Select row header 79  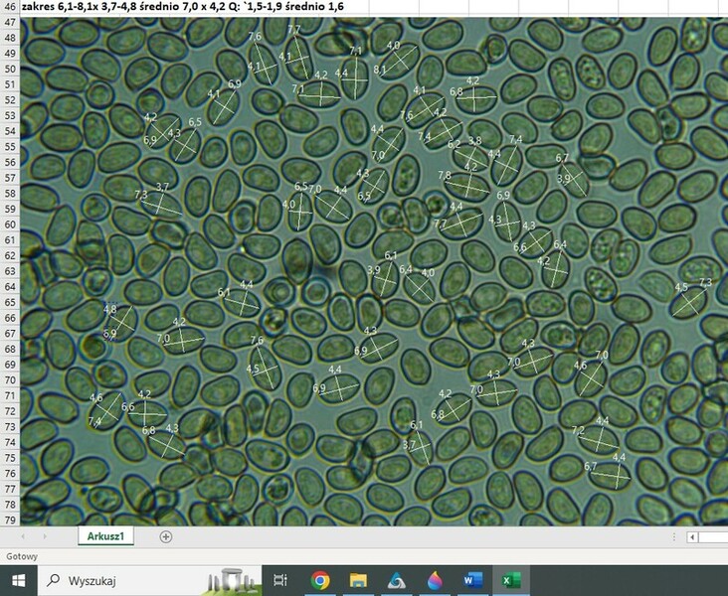click(x=10, y=520)
